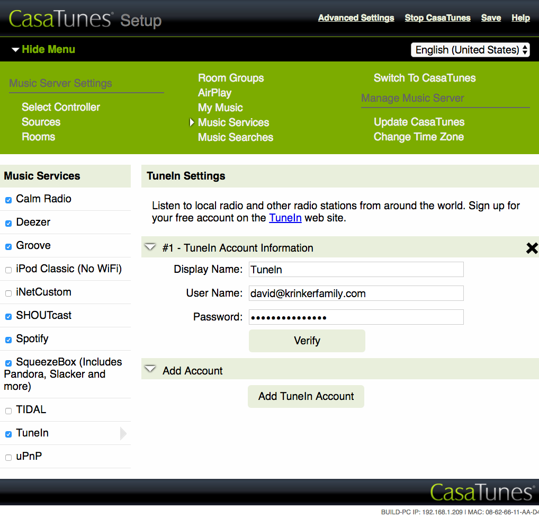The height and width of the screenshot is (517, 539).
Task: Toggle the SHOUTcast checkbox
Action: 8,316
